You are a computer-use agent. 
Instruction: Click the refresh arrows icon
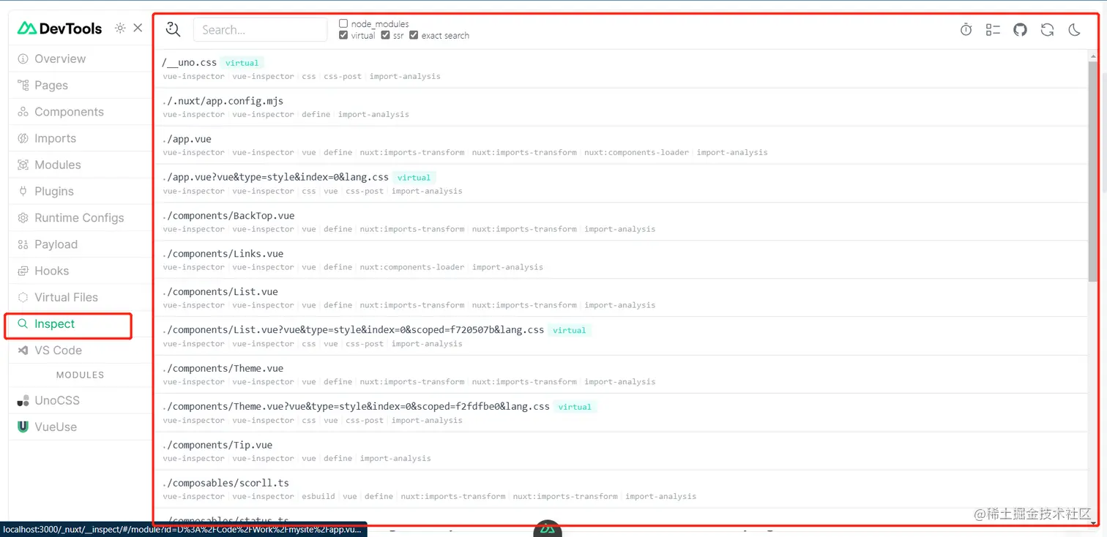[x=1047, y=30]
